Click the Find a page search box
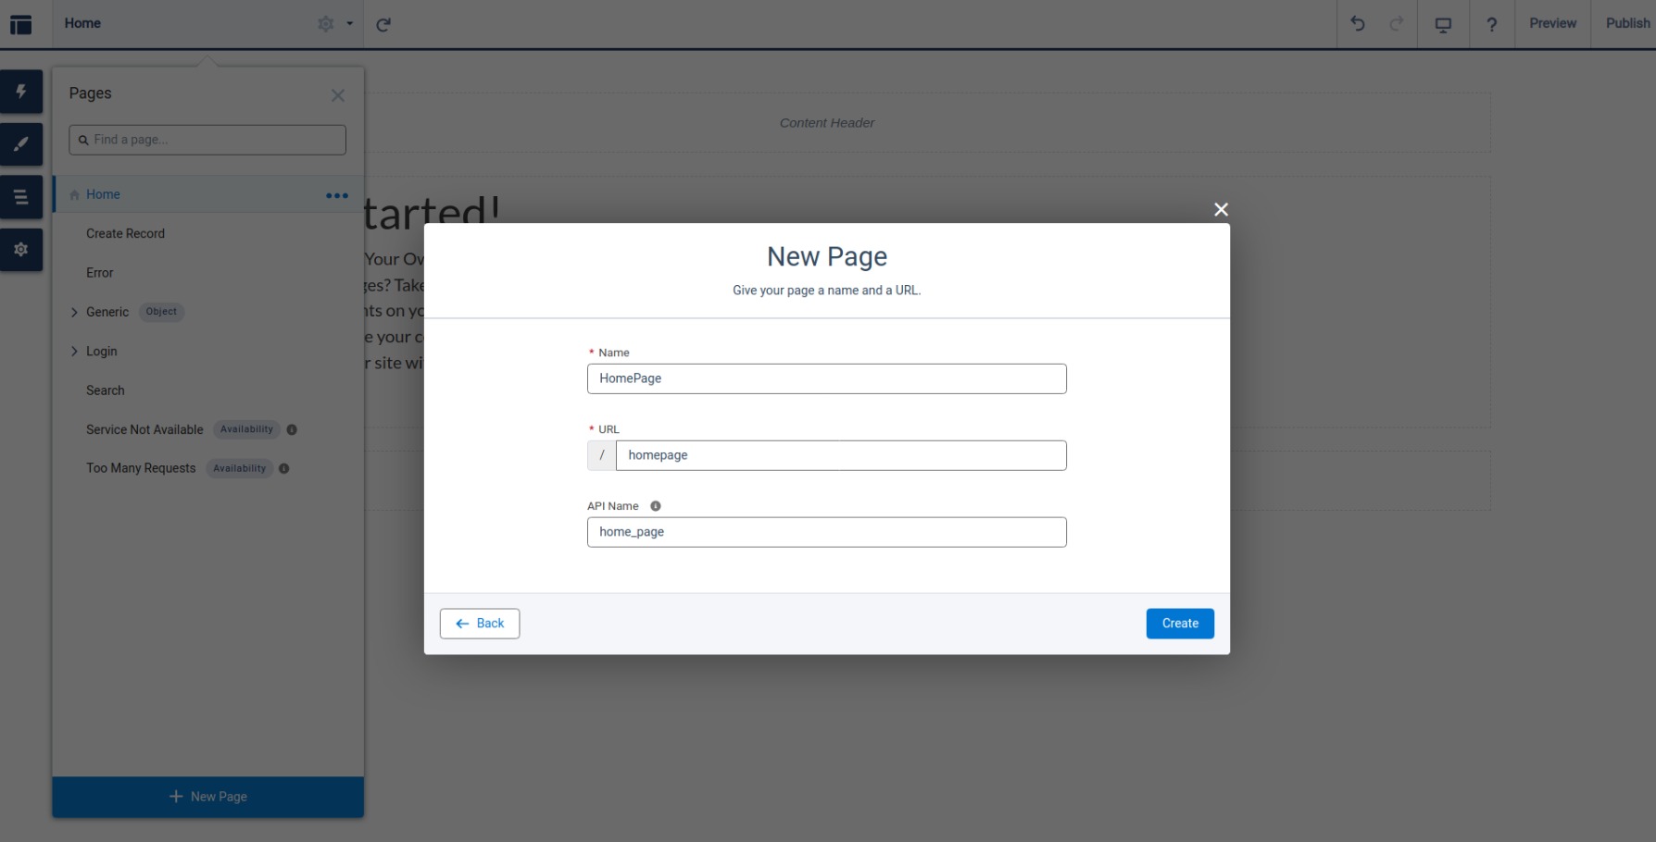 pos(207,140)
